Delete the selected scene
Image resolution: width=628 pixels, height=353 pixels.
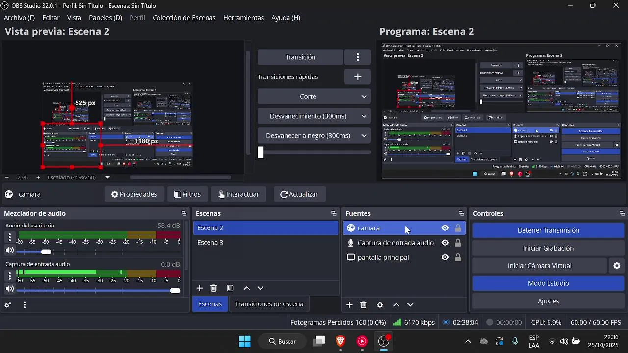coord(214,288)
